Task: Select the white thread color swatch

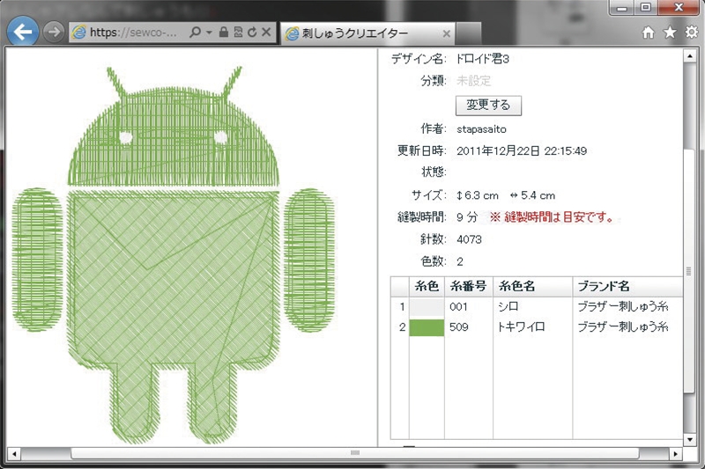Action: pos(427,307)
